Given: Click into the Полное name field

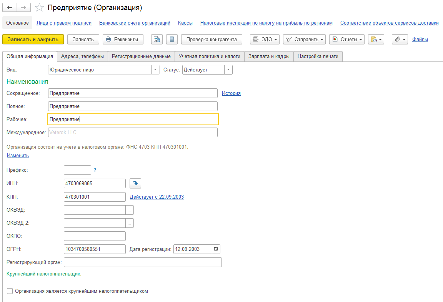Looking at the screenshot, I should (133, 106).
